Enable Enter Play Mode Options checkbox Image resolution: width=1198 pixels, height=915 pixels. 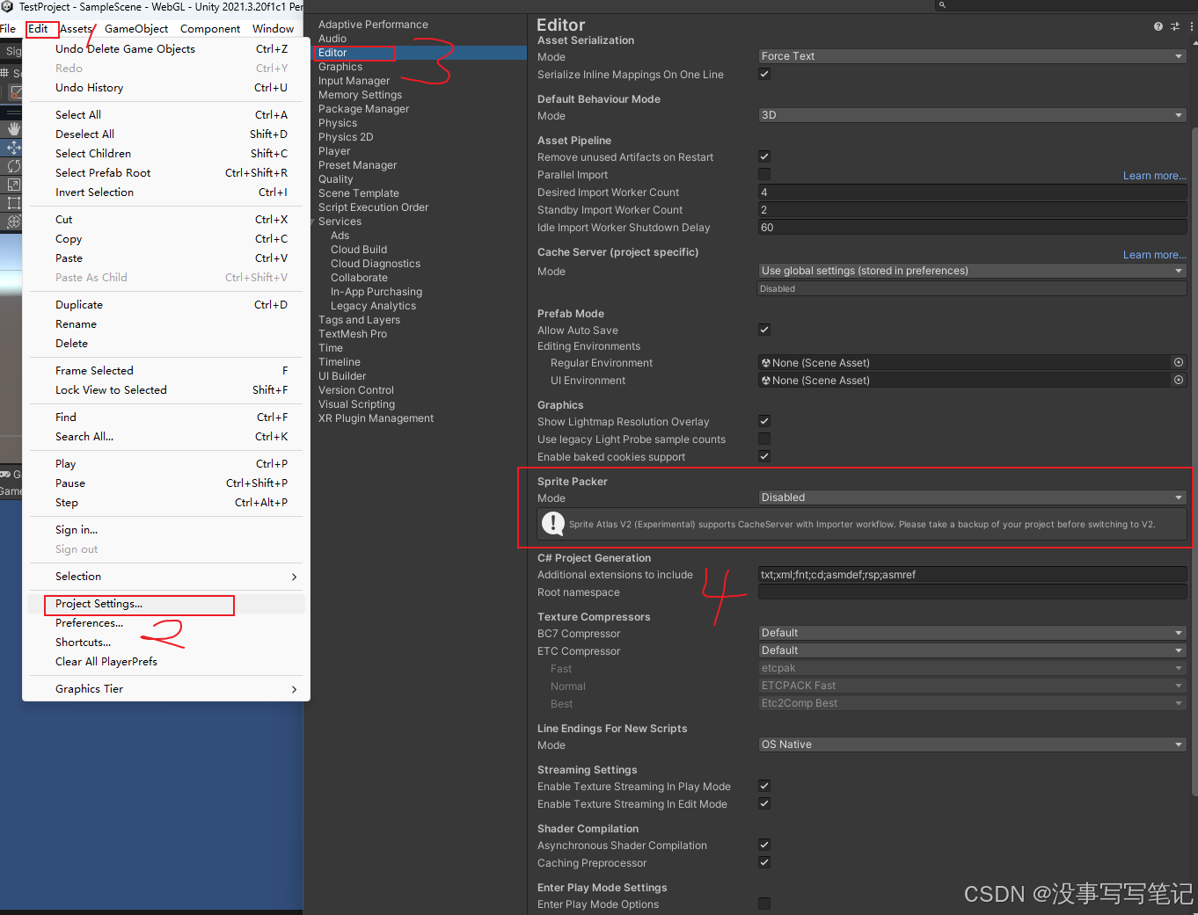pyautogui.click(x=764, y=904)
